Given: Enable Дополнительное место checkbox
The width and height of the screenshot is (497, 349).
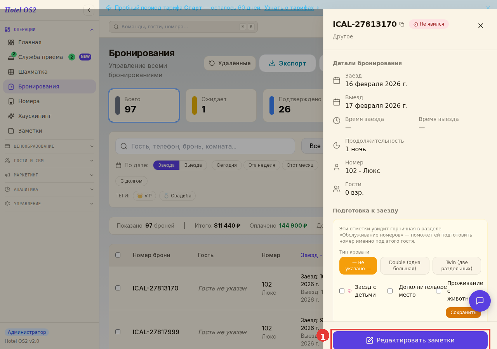Looking at the screenshot, I should [390, 291].
